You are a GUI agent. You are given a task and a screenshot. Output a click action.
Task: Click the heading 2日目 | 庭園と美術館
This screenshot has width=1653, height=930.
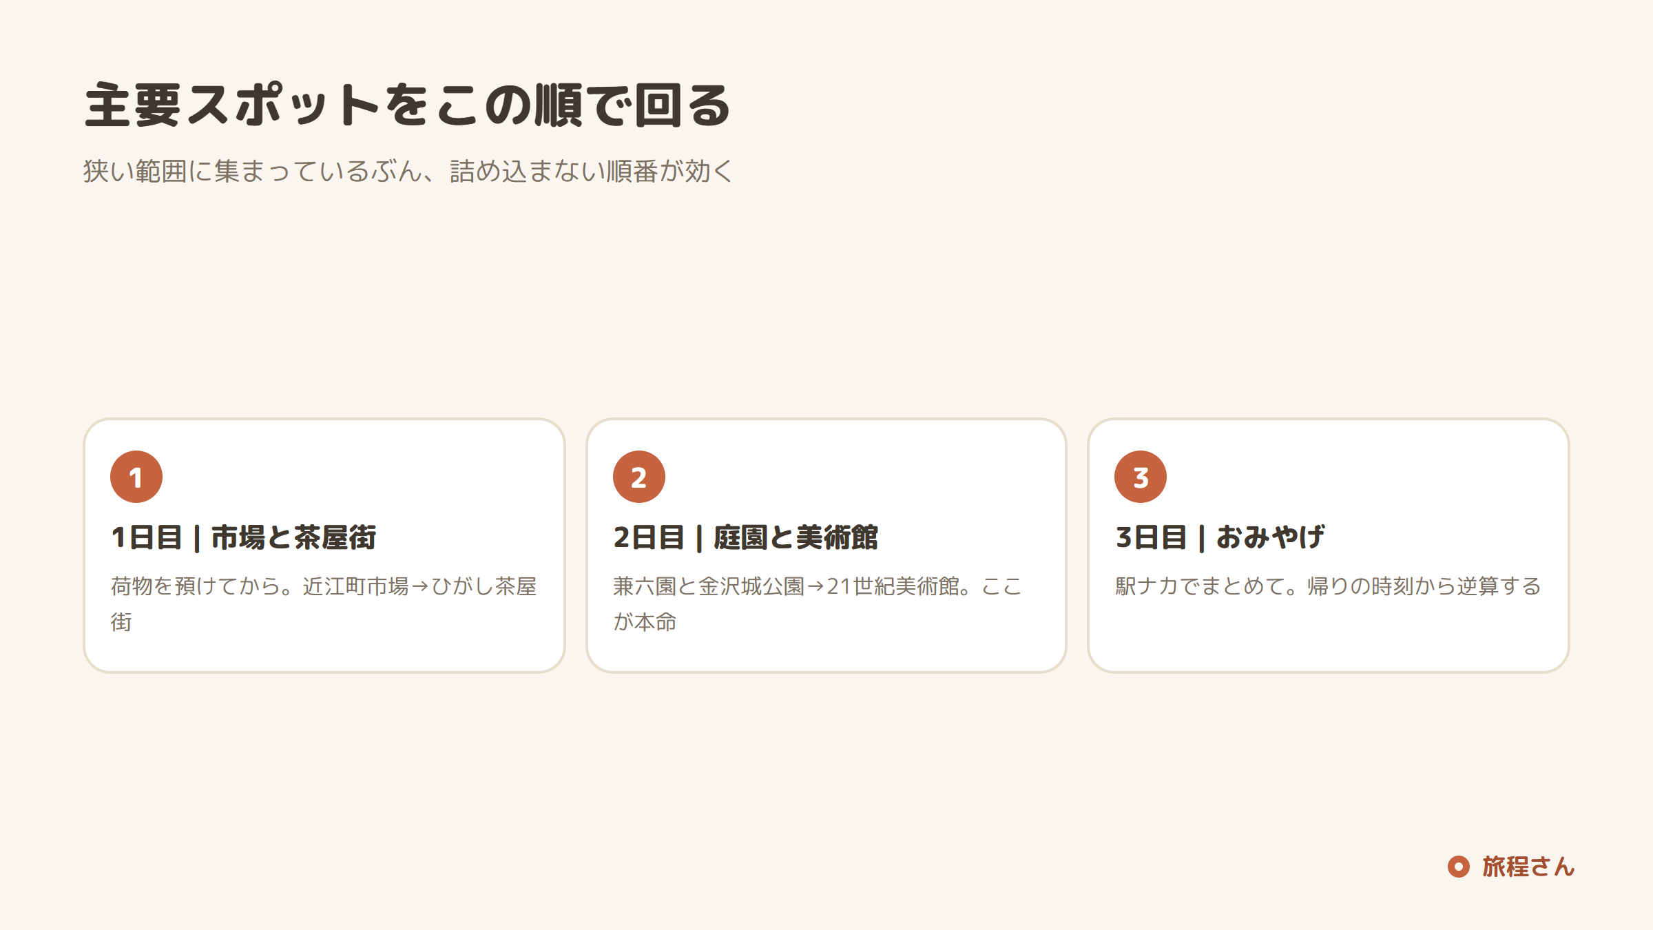point(745,537)
